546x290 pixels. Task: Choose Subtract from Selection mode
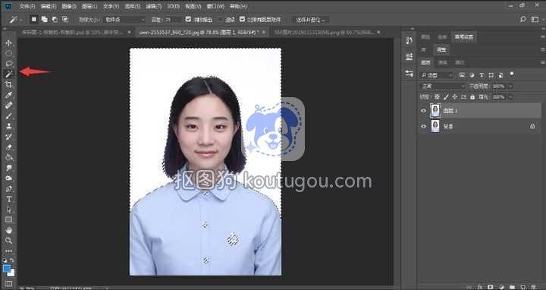pyautogui.click(x=55, y=20)
